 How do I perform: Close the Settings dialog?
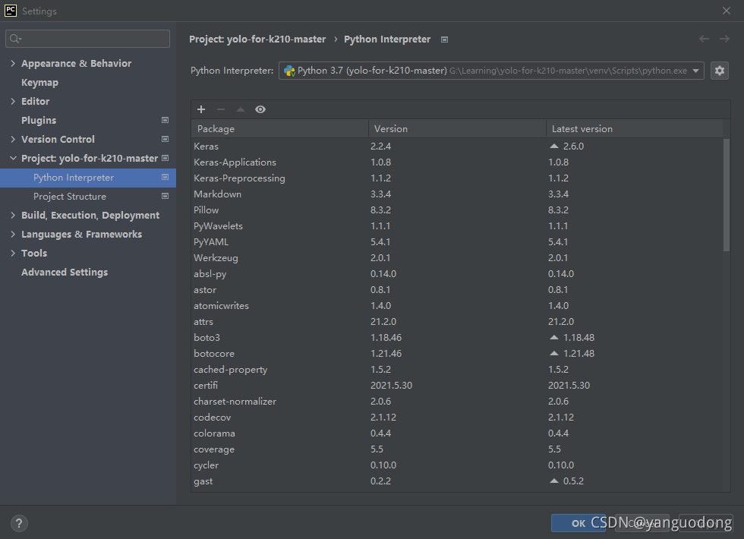coord(726,11)
